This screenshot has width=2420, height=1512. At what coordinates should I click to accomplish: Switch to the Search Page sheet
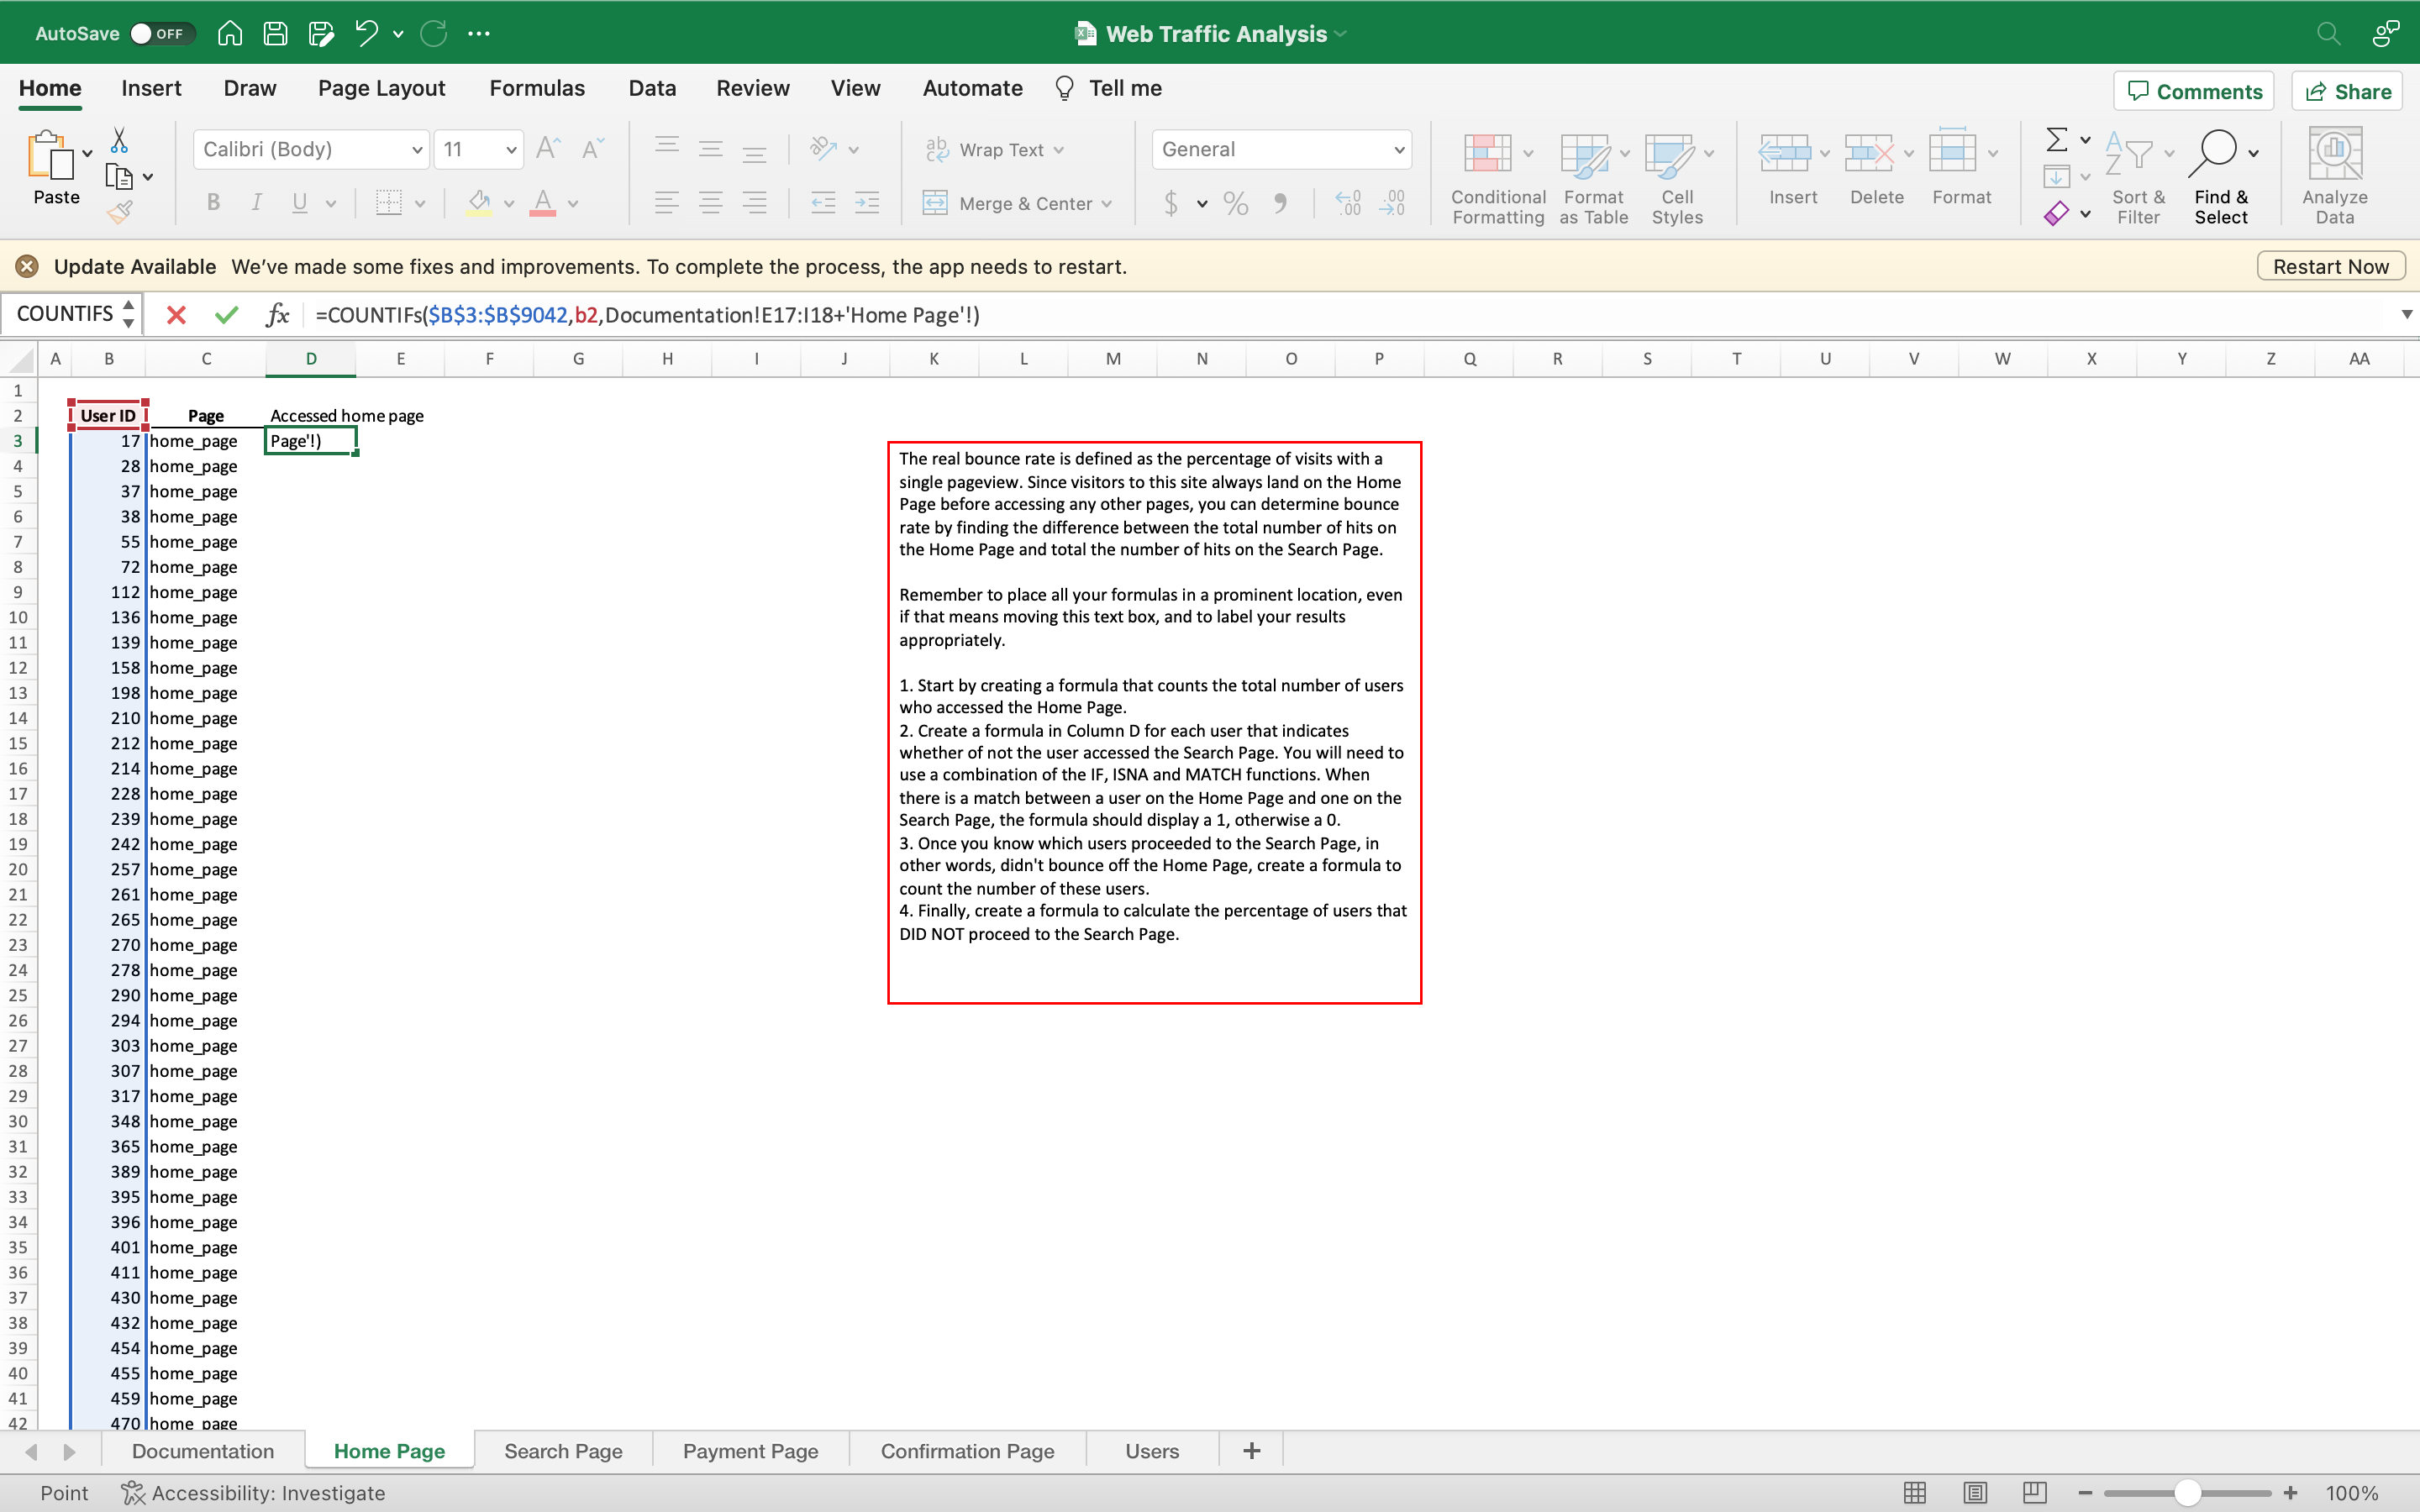(x=563, y=1451)
